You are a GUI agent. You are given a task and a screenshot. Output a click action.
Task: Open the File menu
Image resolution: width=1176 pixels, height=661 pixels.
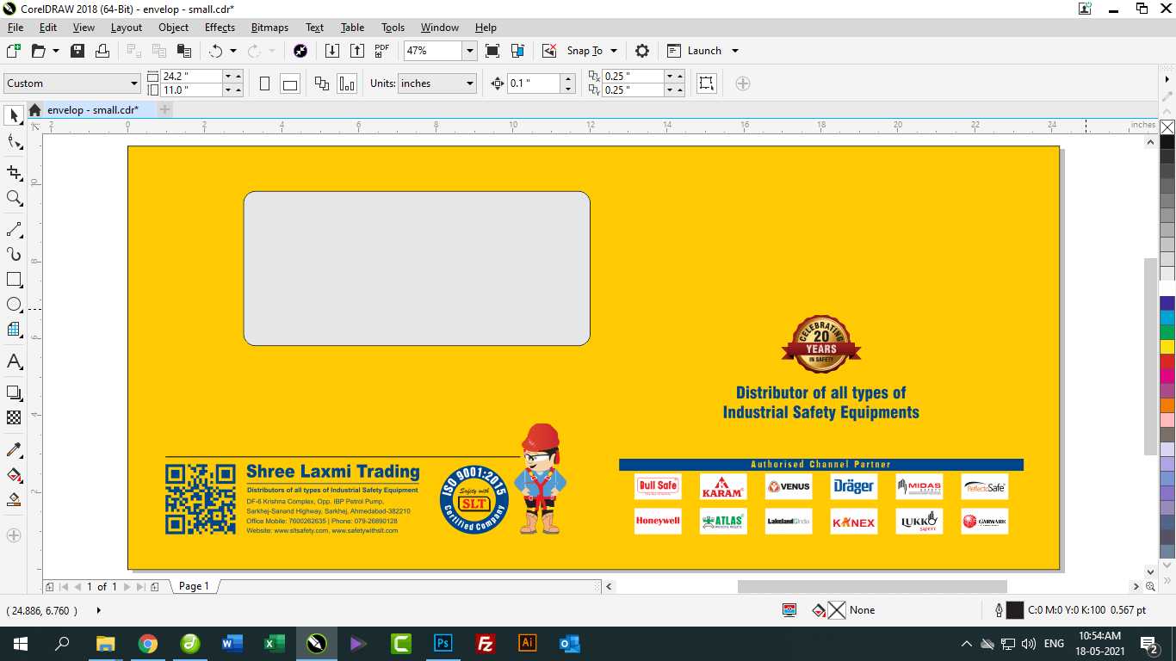point(15,28)
